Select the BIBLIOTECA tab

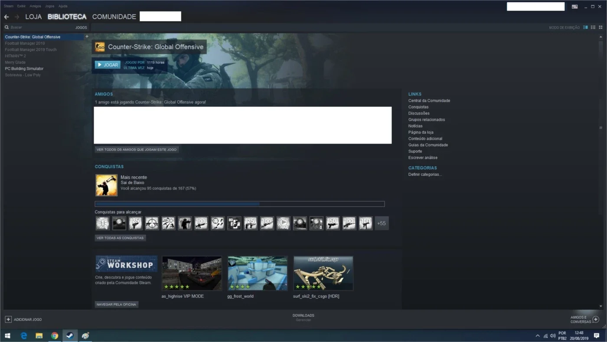coord(67,17)
